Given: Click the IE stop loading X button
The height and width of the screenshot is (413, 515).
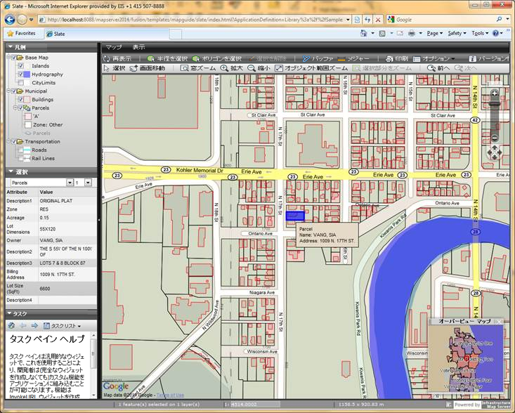Looking at the screenshot, I should coord(378,20).
